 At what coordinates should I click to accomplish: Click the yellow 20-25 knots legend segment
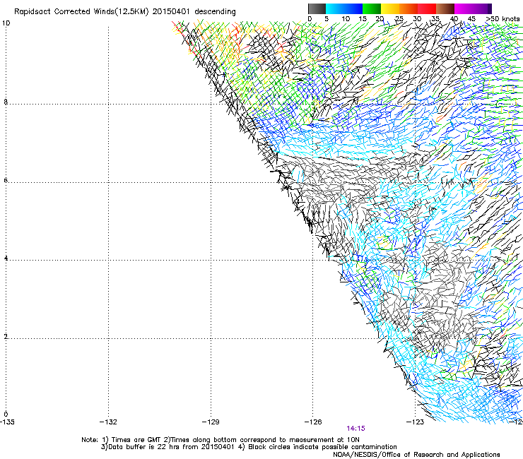[x=390, y=8]
